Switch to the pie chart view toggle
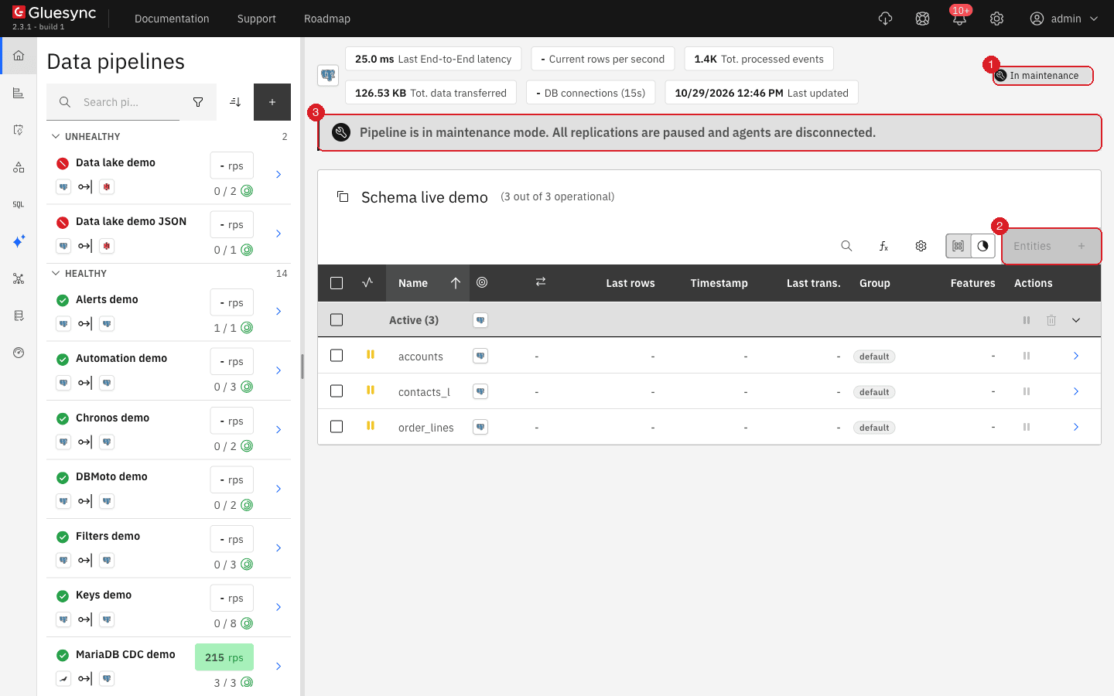The image size is (1114, 696). tap(982, 246)
